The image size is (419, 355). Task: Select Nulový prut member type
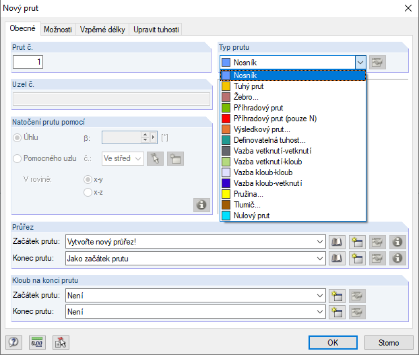coord(293,216)
